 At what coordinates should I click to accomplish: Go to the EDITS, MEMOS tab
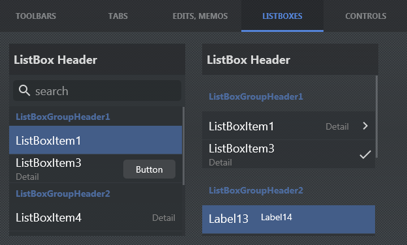tap(200, 16)
